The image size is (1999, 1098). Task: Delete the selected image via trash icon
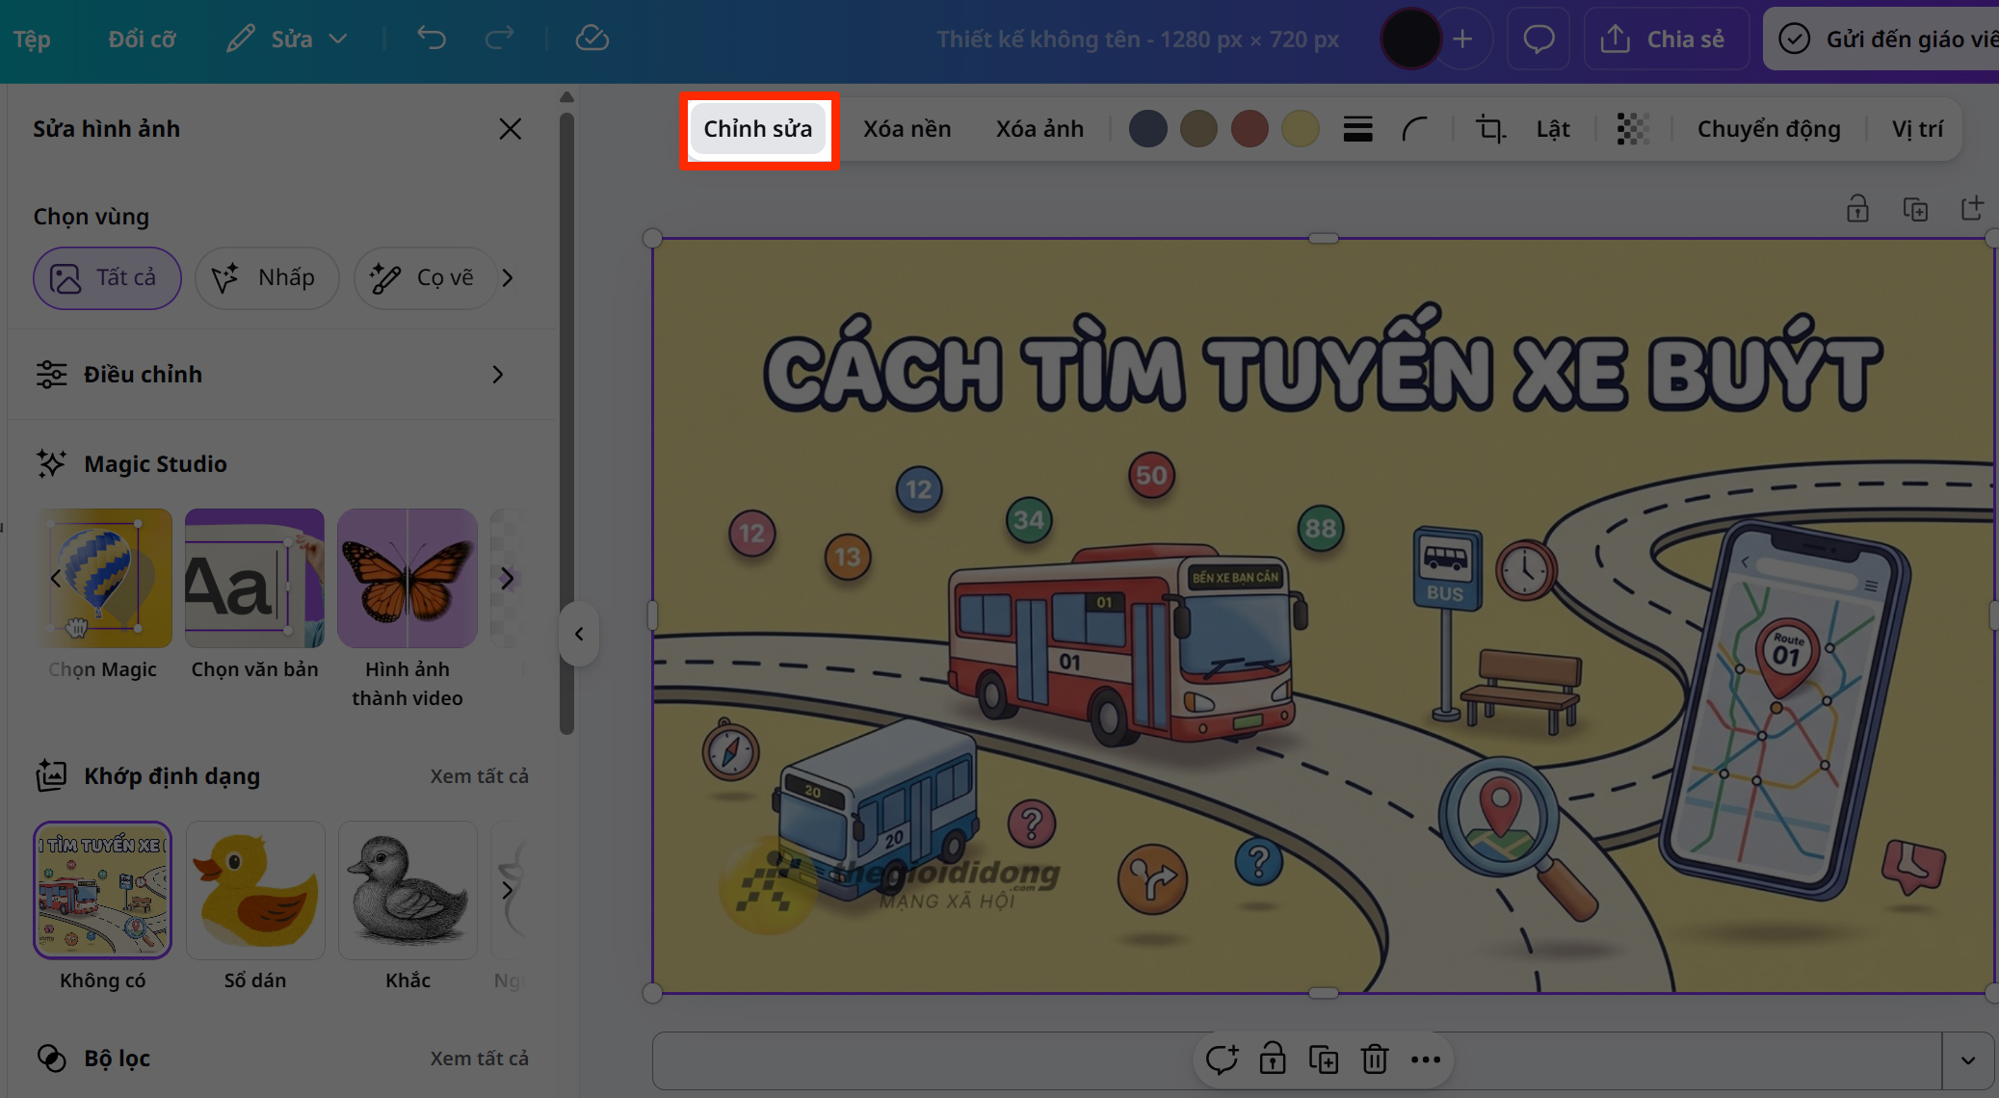pyautogui.click(x=1375, y=1059)
